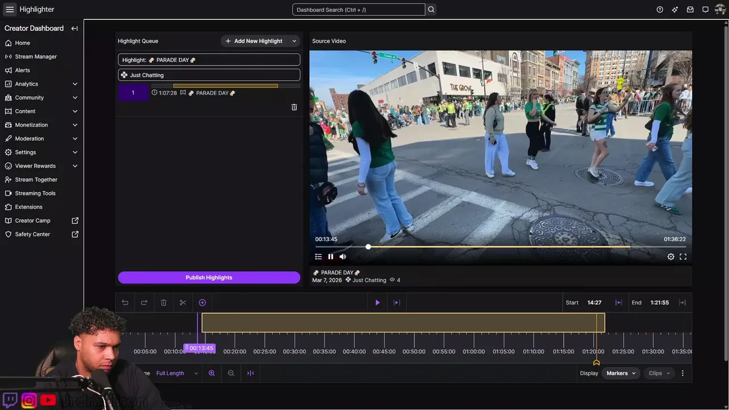
Task: Click the search magnifier button
Action: point(431,10)
